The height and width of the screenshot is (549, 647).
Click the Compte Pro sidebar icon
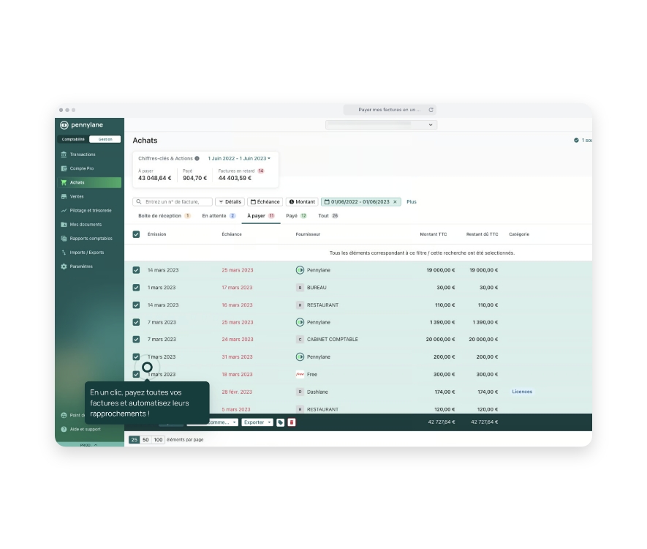[64, 168]
